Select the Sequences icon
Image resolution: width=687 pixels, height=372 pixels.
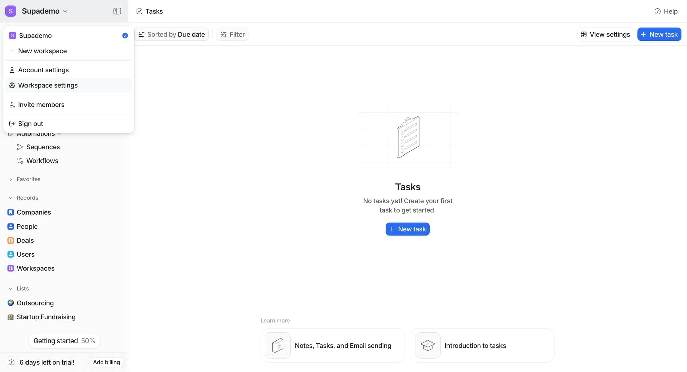[20, 147]
